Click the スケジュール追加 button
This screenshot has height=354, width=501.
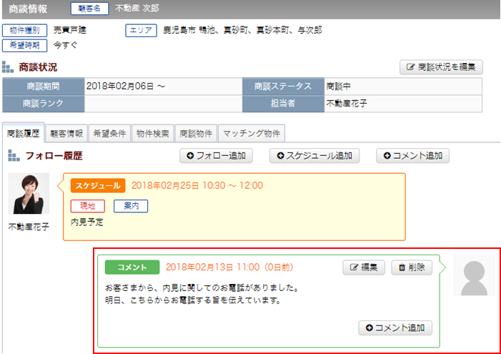pos(314,155)
